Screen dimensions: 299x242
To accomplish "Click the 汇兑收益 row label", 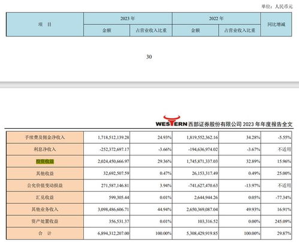I will 45,197.
